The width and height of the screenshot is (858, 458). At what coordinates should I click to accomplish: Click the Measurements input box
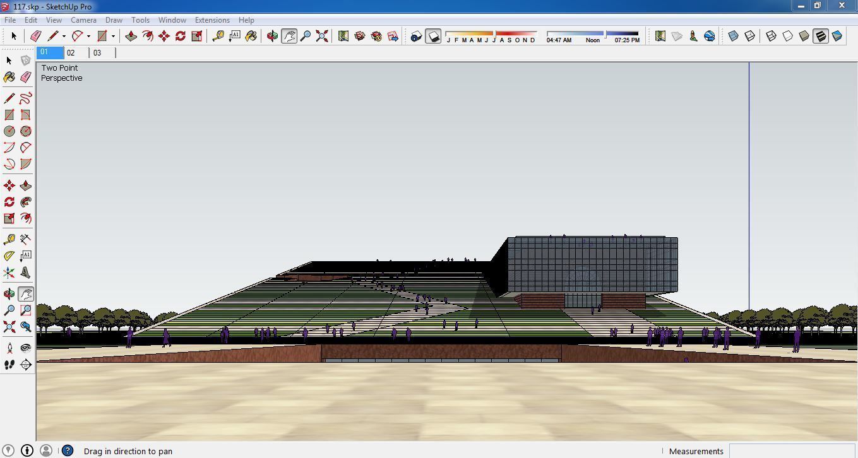coord(792,451)
